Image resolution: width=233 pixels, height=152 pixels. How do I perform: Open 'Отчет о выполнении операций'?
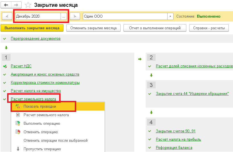click(155, 28)
